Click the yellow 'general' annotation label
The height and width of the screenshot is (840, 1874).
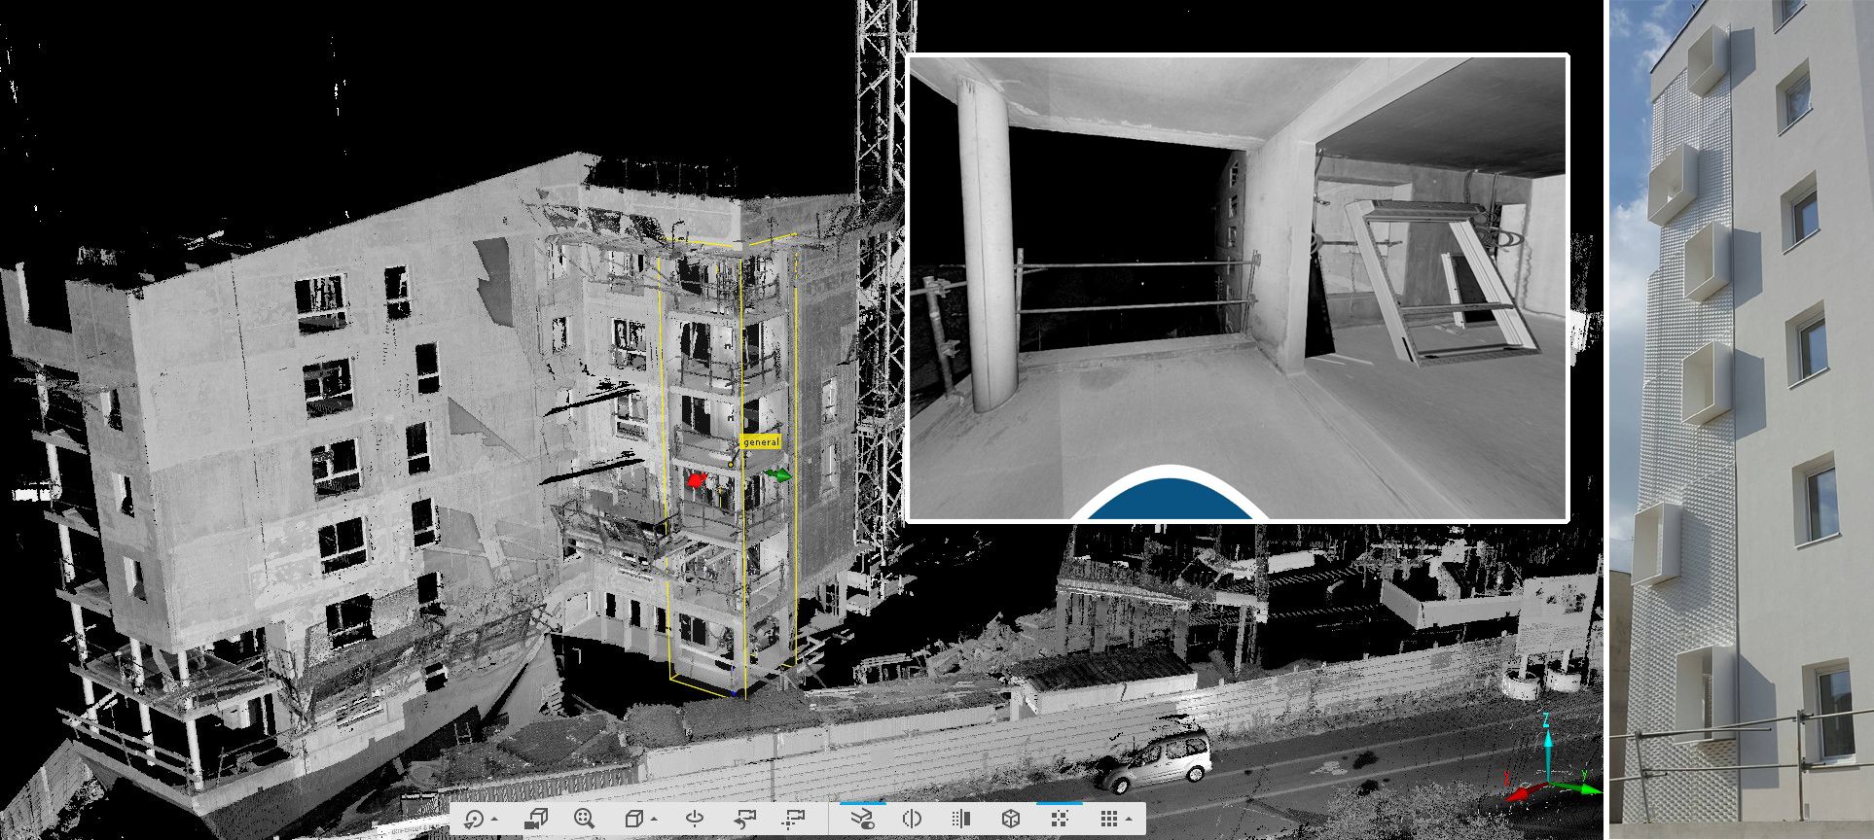point(761,442)
